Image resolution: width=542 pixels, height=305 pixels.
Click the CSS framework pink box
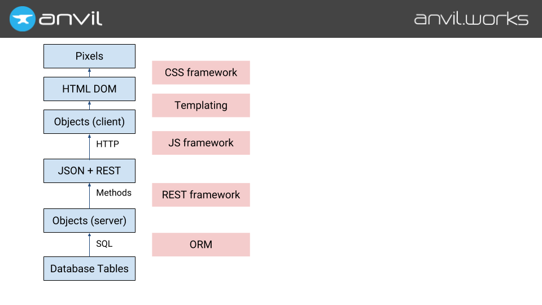pyautogui.click(x=200, y=72)
